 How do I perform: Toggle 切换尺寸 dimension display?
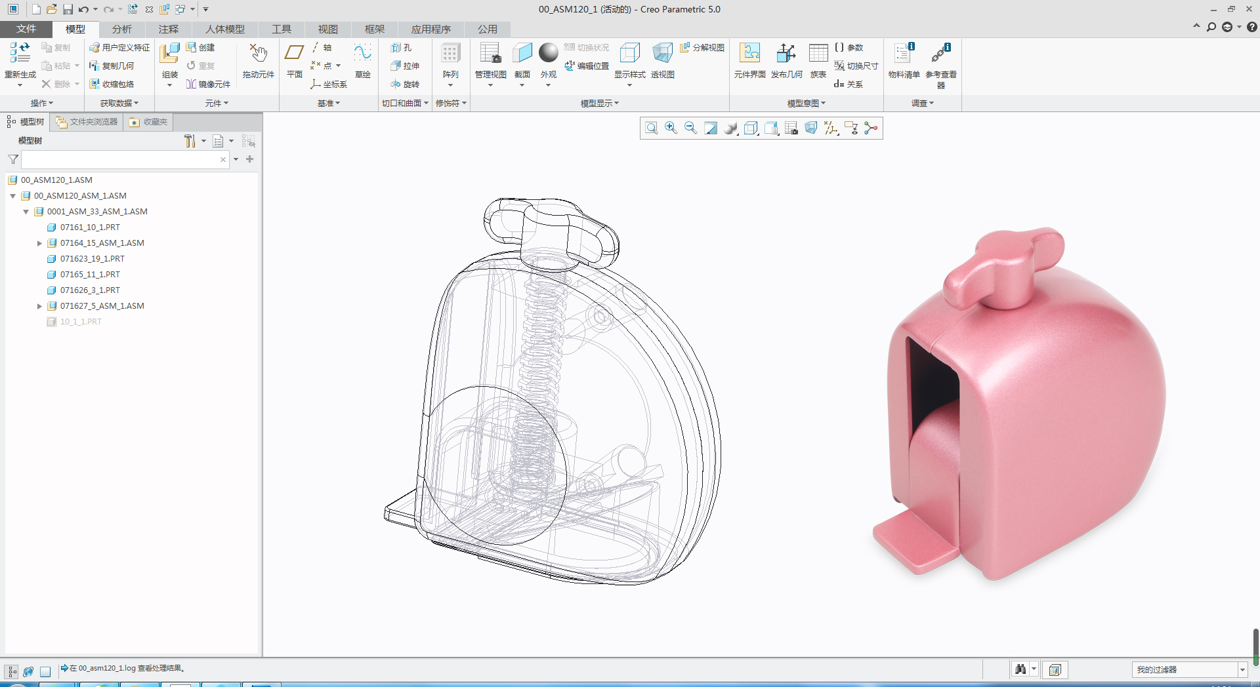click(856, 66)
